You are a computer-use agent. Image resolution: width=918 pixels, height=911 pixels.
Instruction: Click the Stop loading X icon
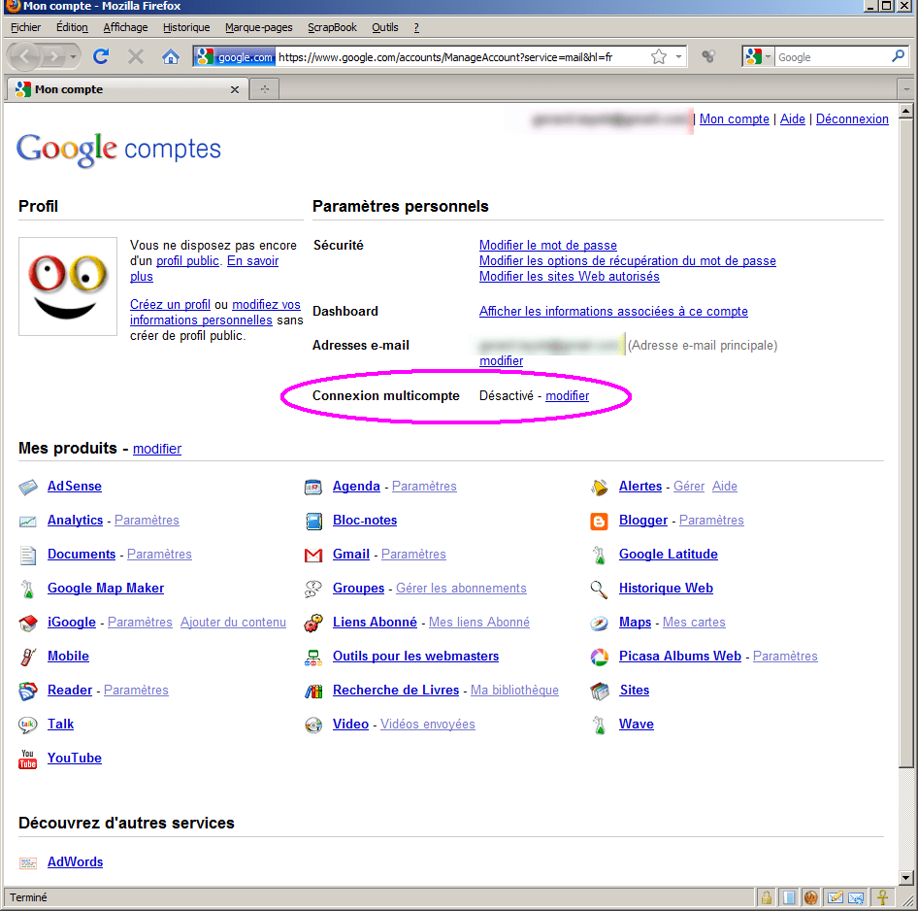click(136, 57)
